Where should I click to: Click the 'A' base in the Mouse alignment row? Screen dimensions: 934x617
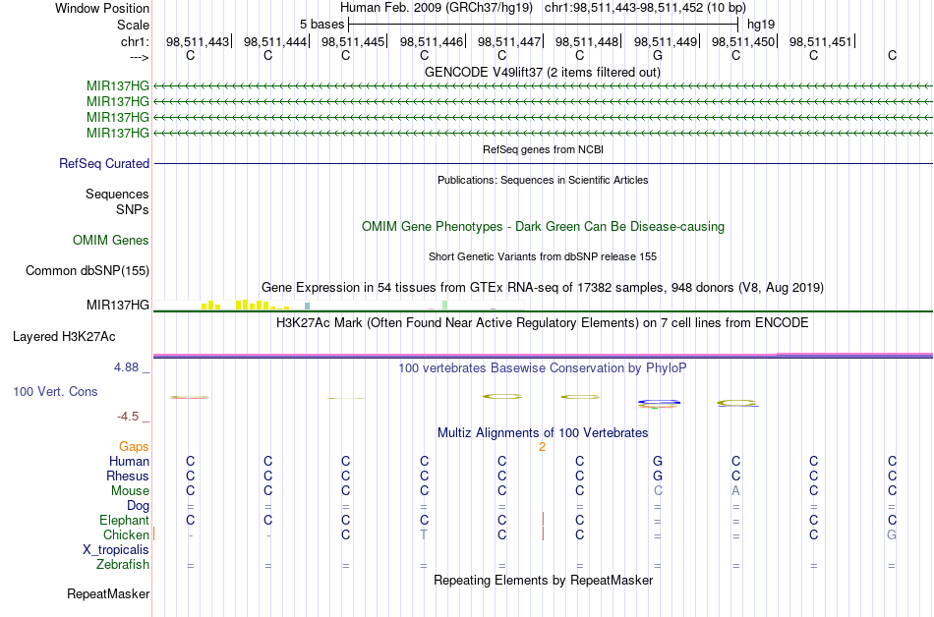click(x=735, y=491)
